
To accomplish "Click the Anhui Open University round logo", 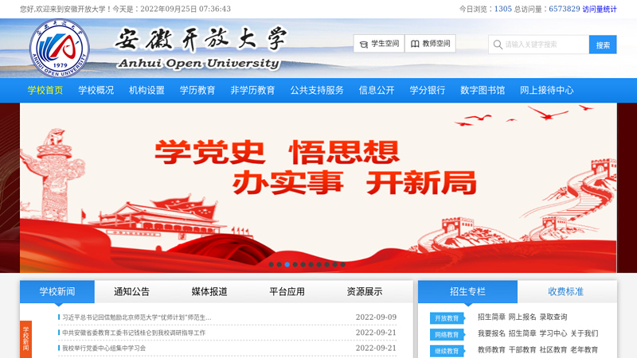I will point(59,48).
